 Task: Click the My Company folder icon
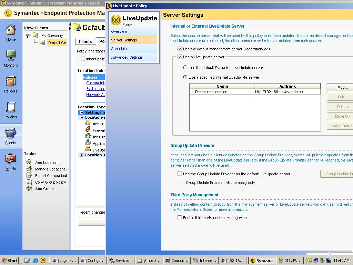(36, 35)
